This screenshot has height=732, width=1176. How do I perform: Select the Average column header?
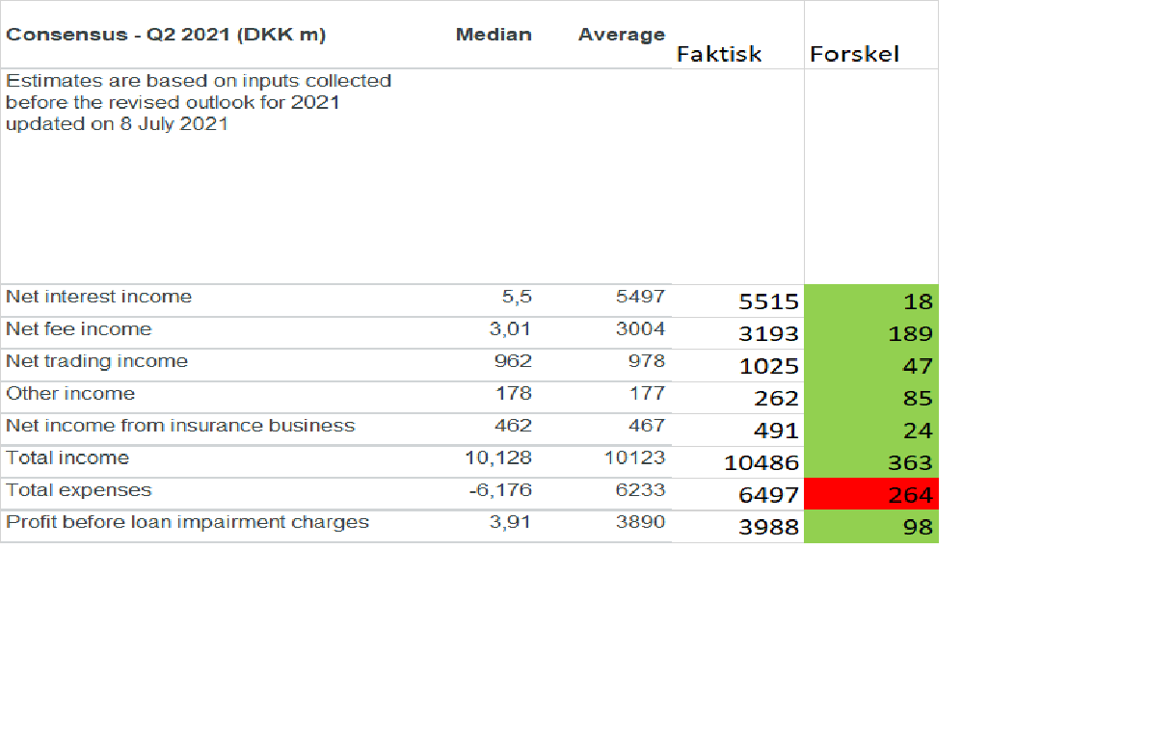click(621, 35)
